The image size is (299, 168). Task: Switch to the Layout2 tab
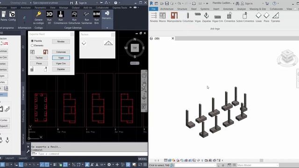(23, 158)
